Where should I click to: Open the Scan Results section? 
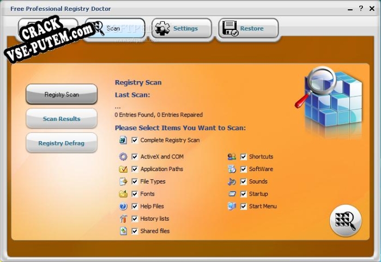click(62, 119)
